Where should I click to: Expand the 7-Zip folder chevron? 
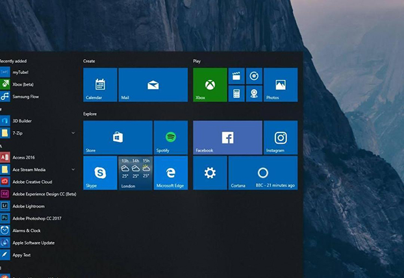pos(73,133)
